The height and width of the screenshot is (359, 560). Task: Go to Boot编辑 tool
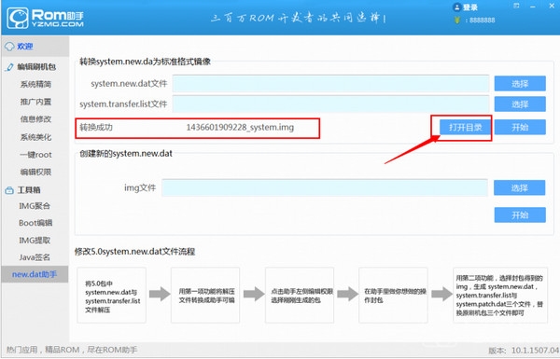click(x=35, y=223)
